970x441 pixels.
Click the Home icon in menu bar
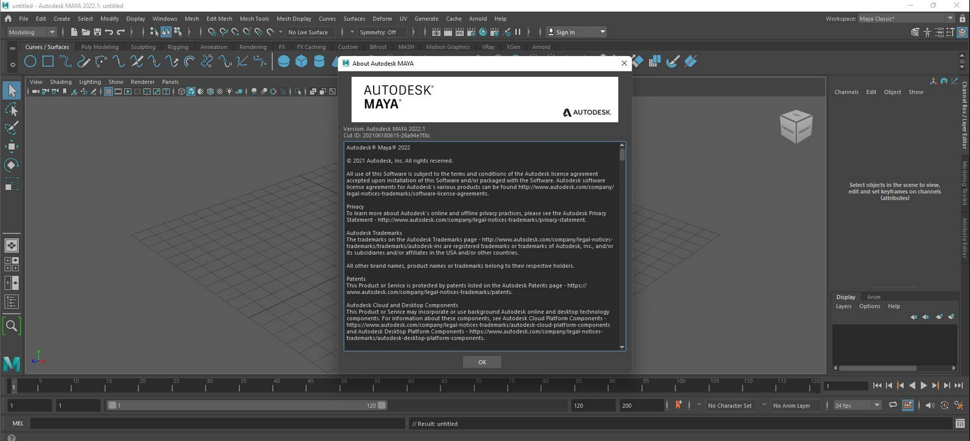pyautogui.click(x=8, y=19)
